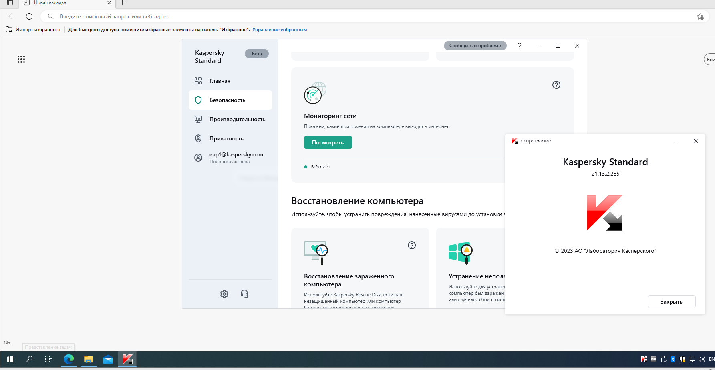Viewport: 715px width, 370px height.
Task: Open the browser apps grid icon
Action: point(21,59)
